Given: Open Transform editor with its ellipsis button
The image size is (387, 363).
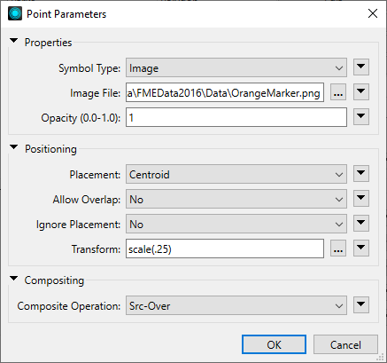Looking at the screenshot, I should pyautogui.click(x=338, y=249).
